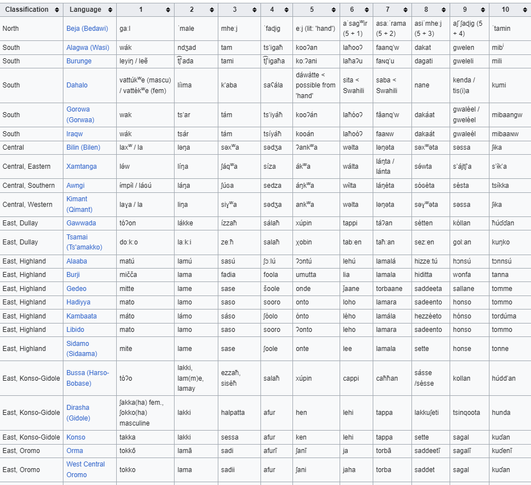
Task: Follow the Kambaata link
Action: tap(81, 316)
